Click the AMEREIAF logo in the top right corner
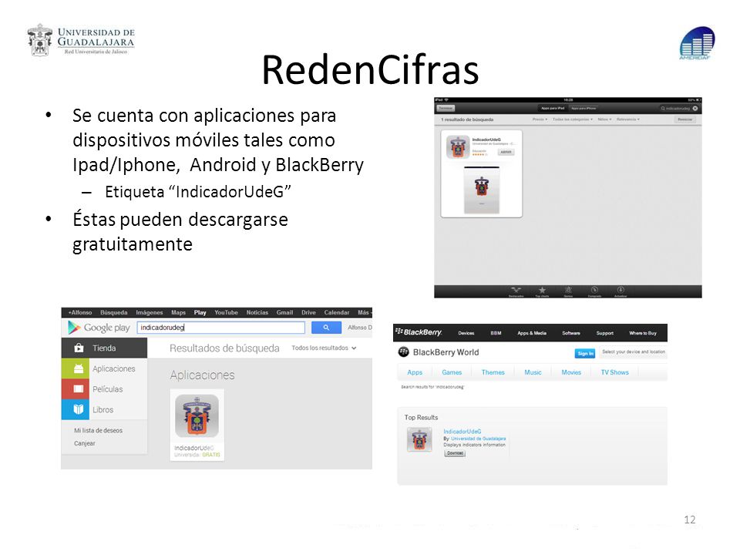The width and height of the screenshot is (740, 555). pos(697,42)
